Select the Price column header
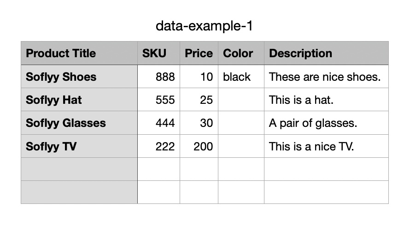This screenshot has height=239, width=410. point(199,53)
